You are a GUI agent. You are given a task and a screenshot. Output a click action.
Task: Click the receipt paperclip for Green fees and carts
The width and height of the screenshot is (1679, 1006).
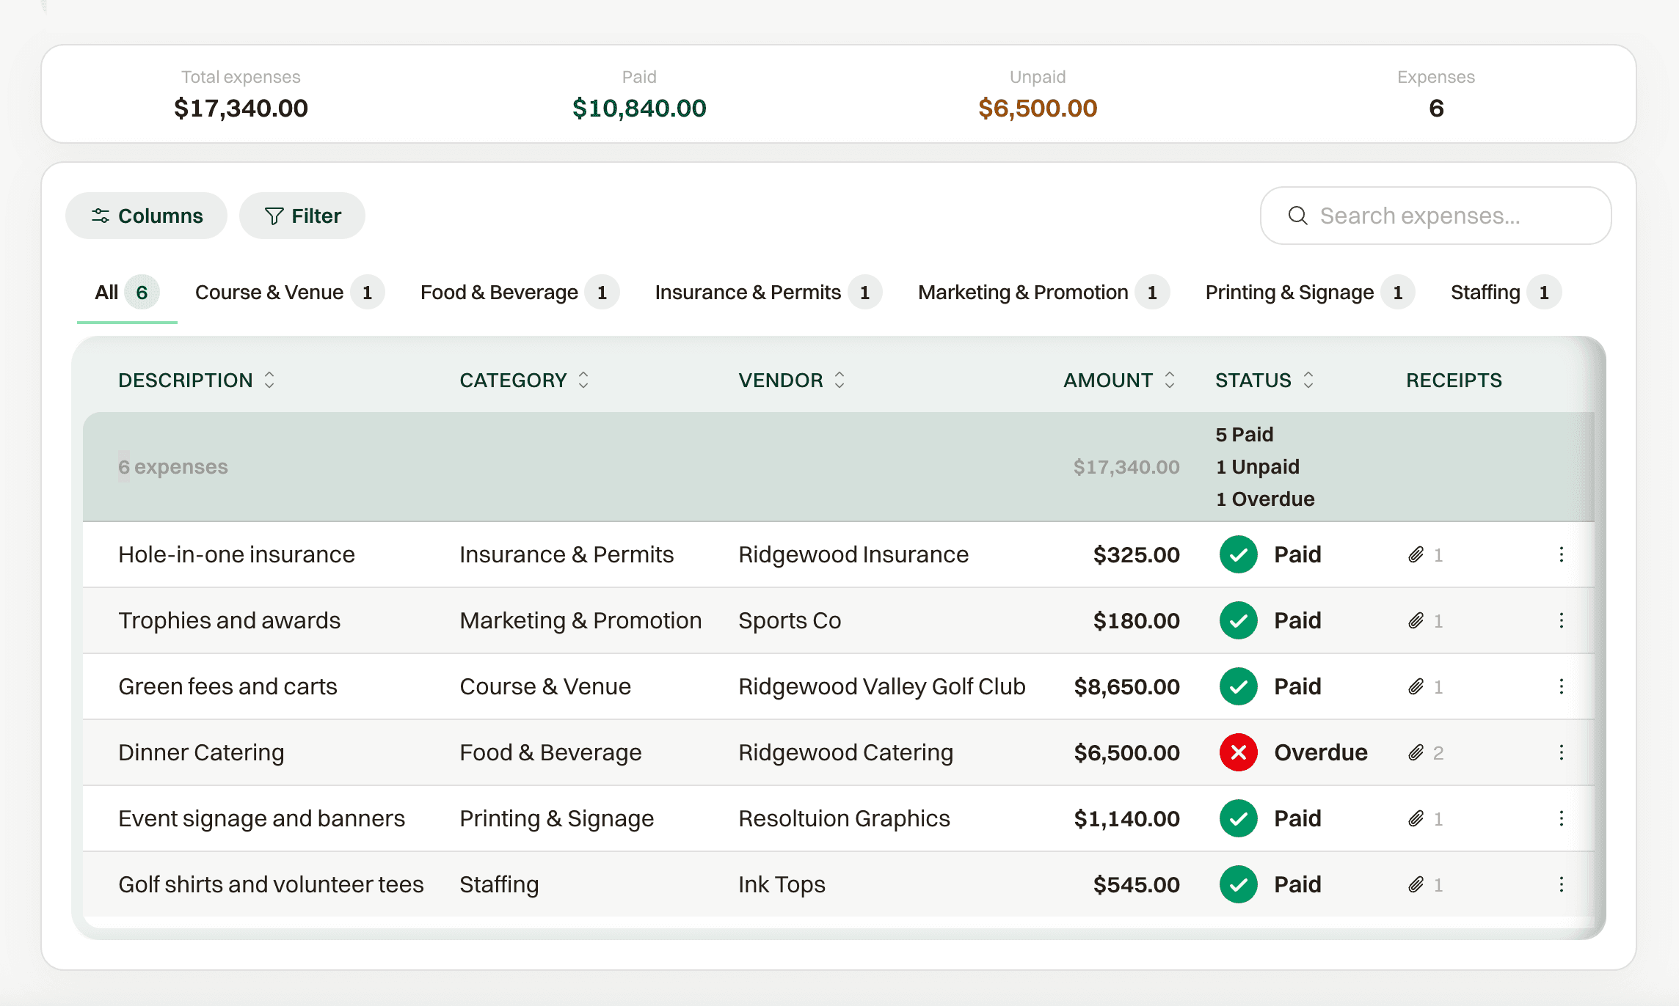(1416, 687)
